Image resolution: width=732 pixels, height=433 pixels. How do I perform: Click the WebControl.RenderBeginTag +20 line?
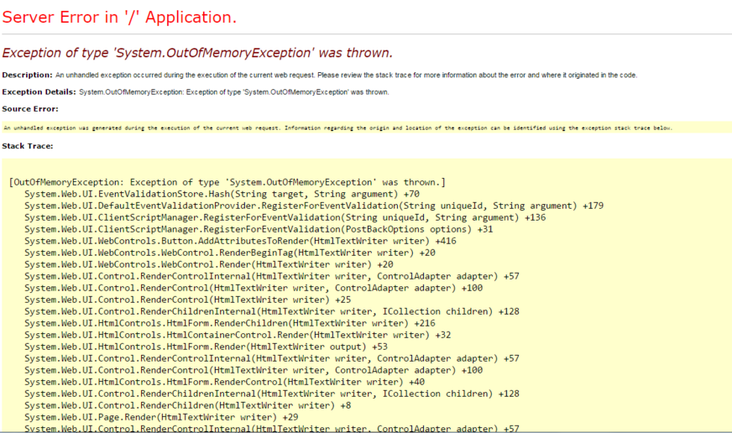(x=229, y=253)
